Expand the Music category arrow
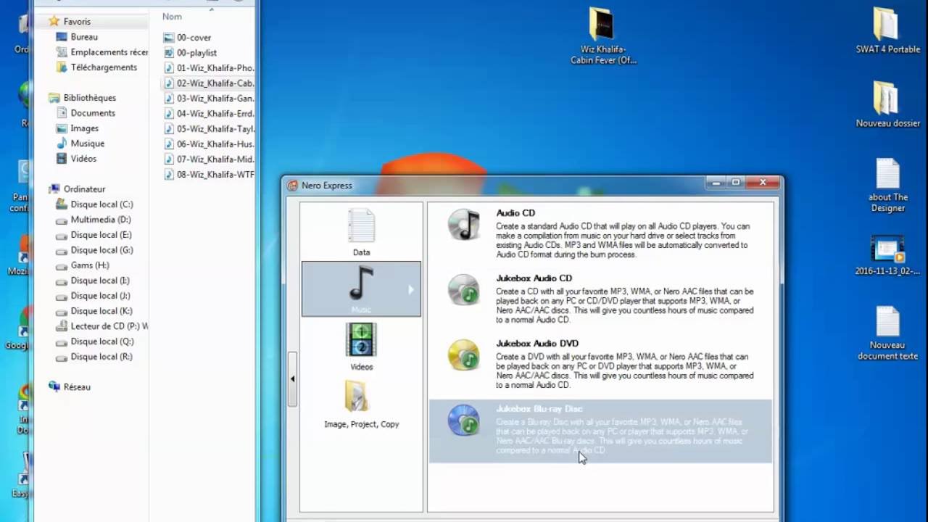The image size is (928, 522). point(410,289)
